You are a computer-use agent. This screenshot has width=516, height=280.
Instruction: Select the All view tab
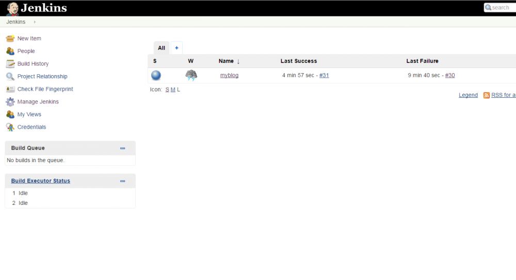click(x=161, y=48)
